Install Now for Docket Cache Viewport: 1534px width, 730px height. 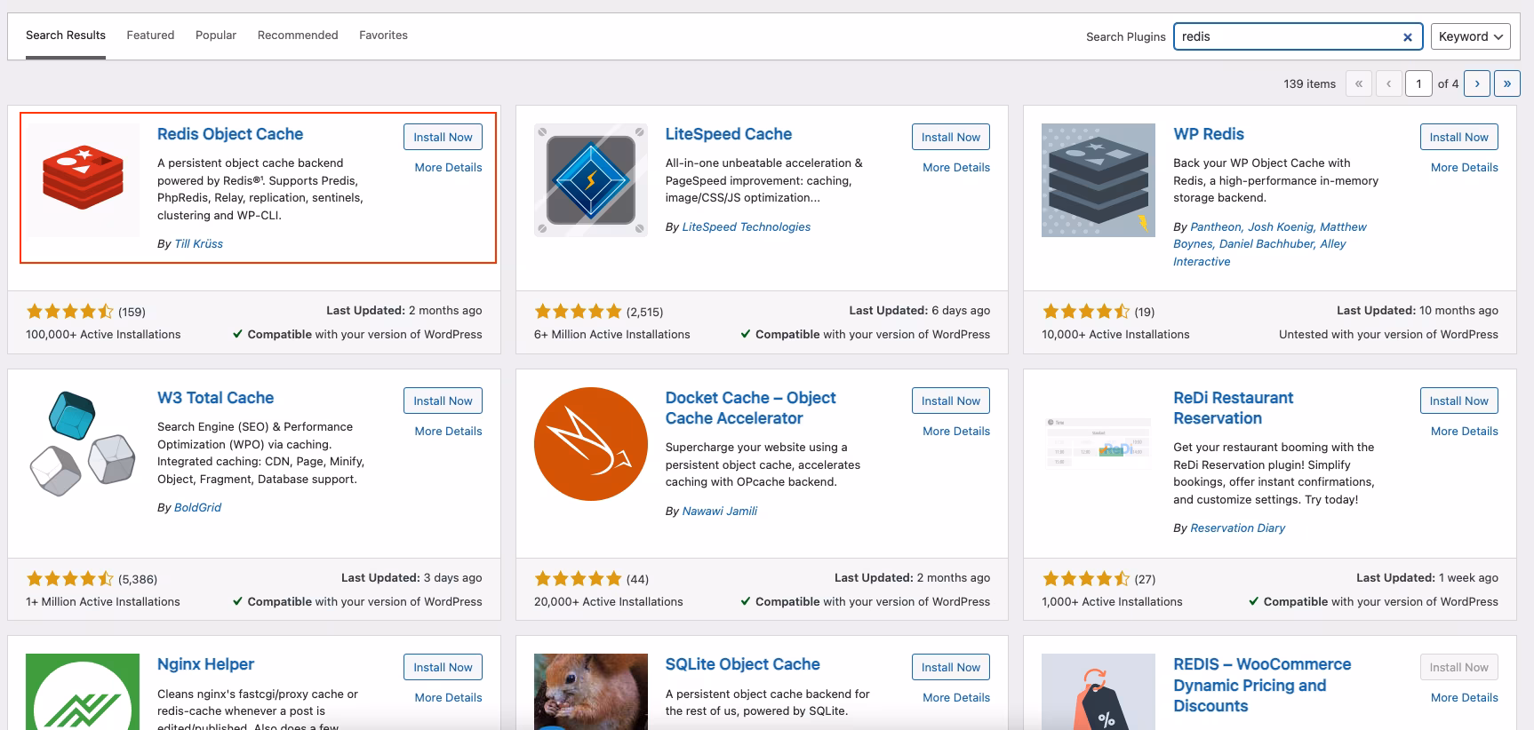click(951, 401)
